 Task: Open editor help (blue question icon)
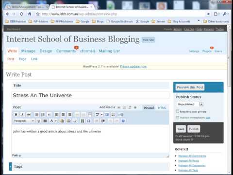(123, 121)
